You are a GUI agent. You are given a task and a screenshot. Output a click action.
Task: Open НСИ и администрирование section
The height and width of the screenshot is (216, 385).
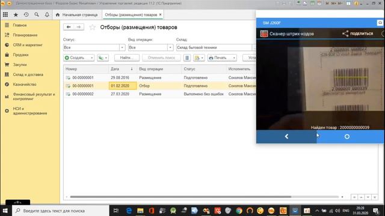coord(29,111)
